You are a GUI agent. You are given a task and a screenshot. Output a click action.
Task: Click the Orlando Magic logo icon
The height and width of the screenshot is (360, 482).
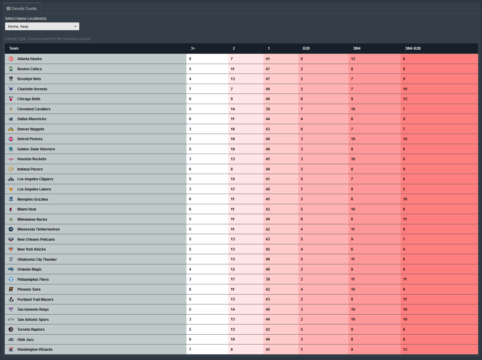coord(11,269)
